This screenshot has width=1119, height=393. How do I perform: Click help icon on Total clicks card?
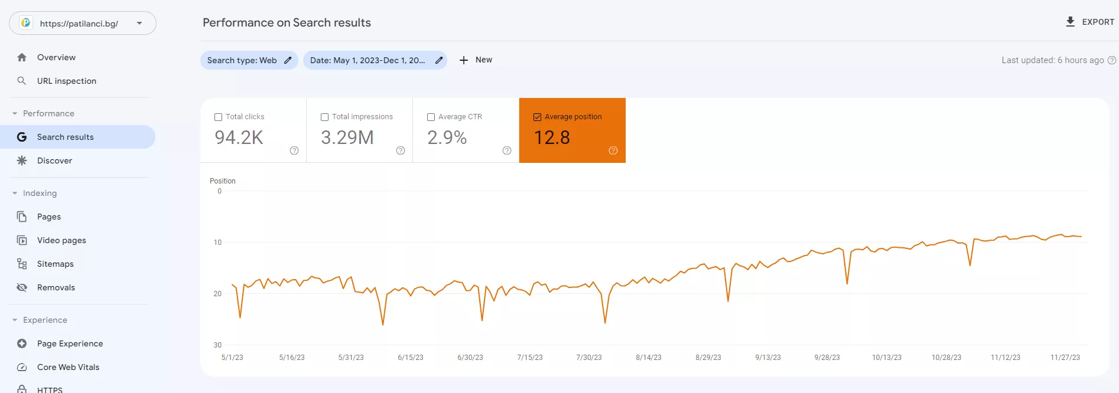[x=294, y=150]
